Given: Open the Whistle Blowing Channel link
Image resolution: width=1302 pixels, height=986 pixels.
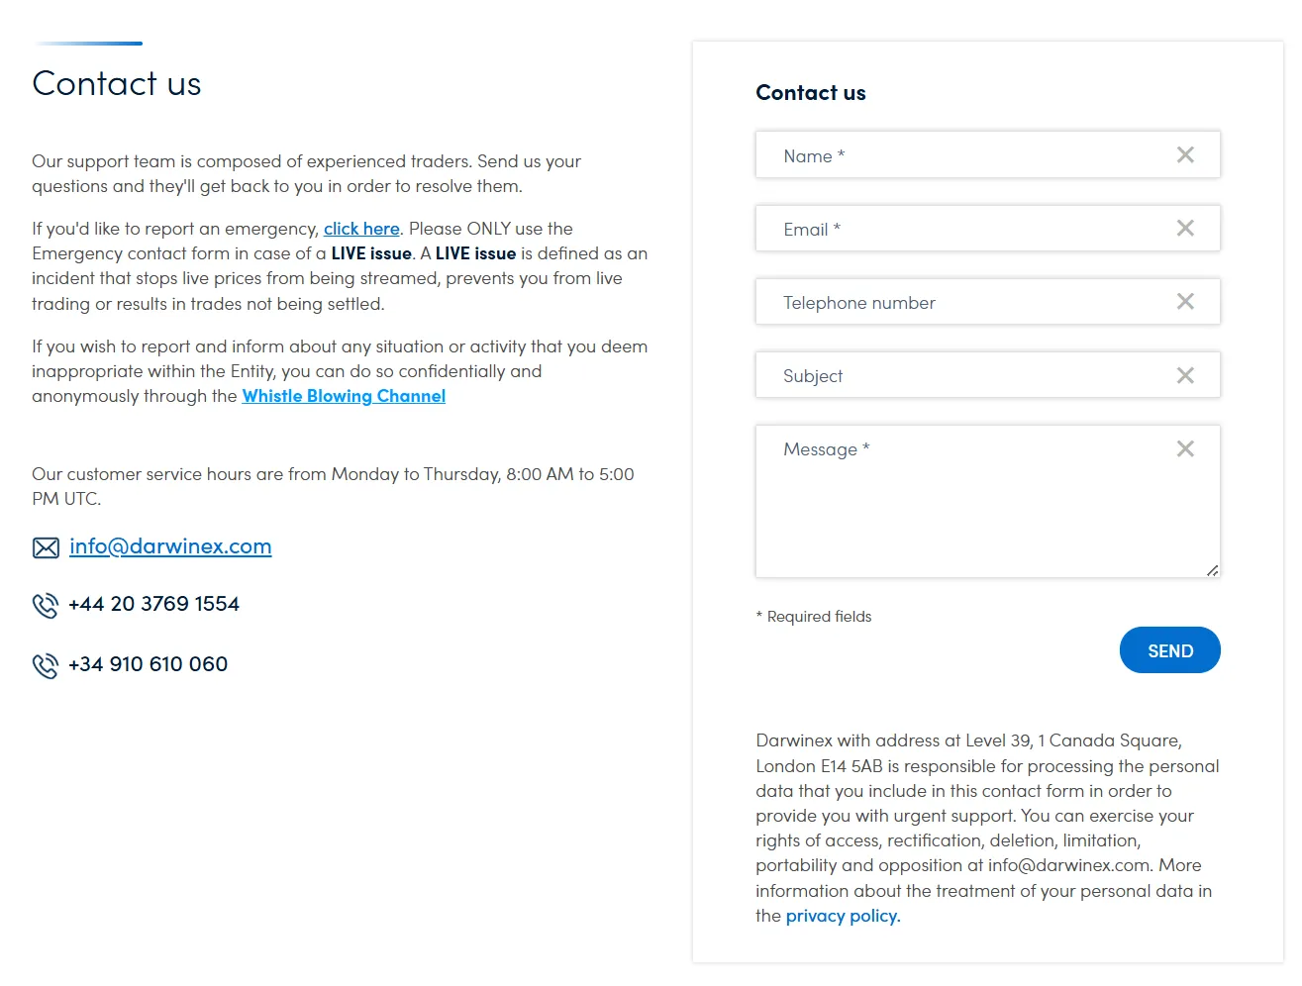Looking at the screenshot, I should point(344,396).
